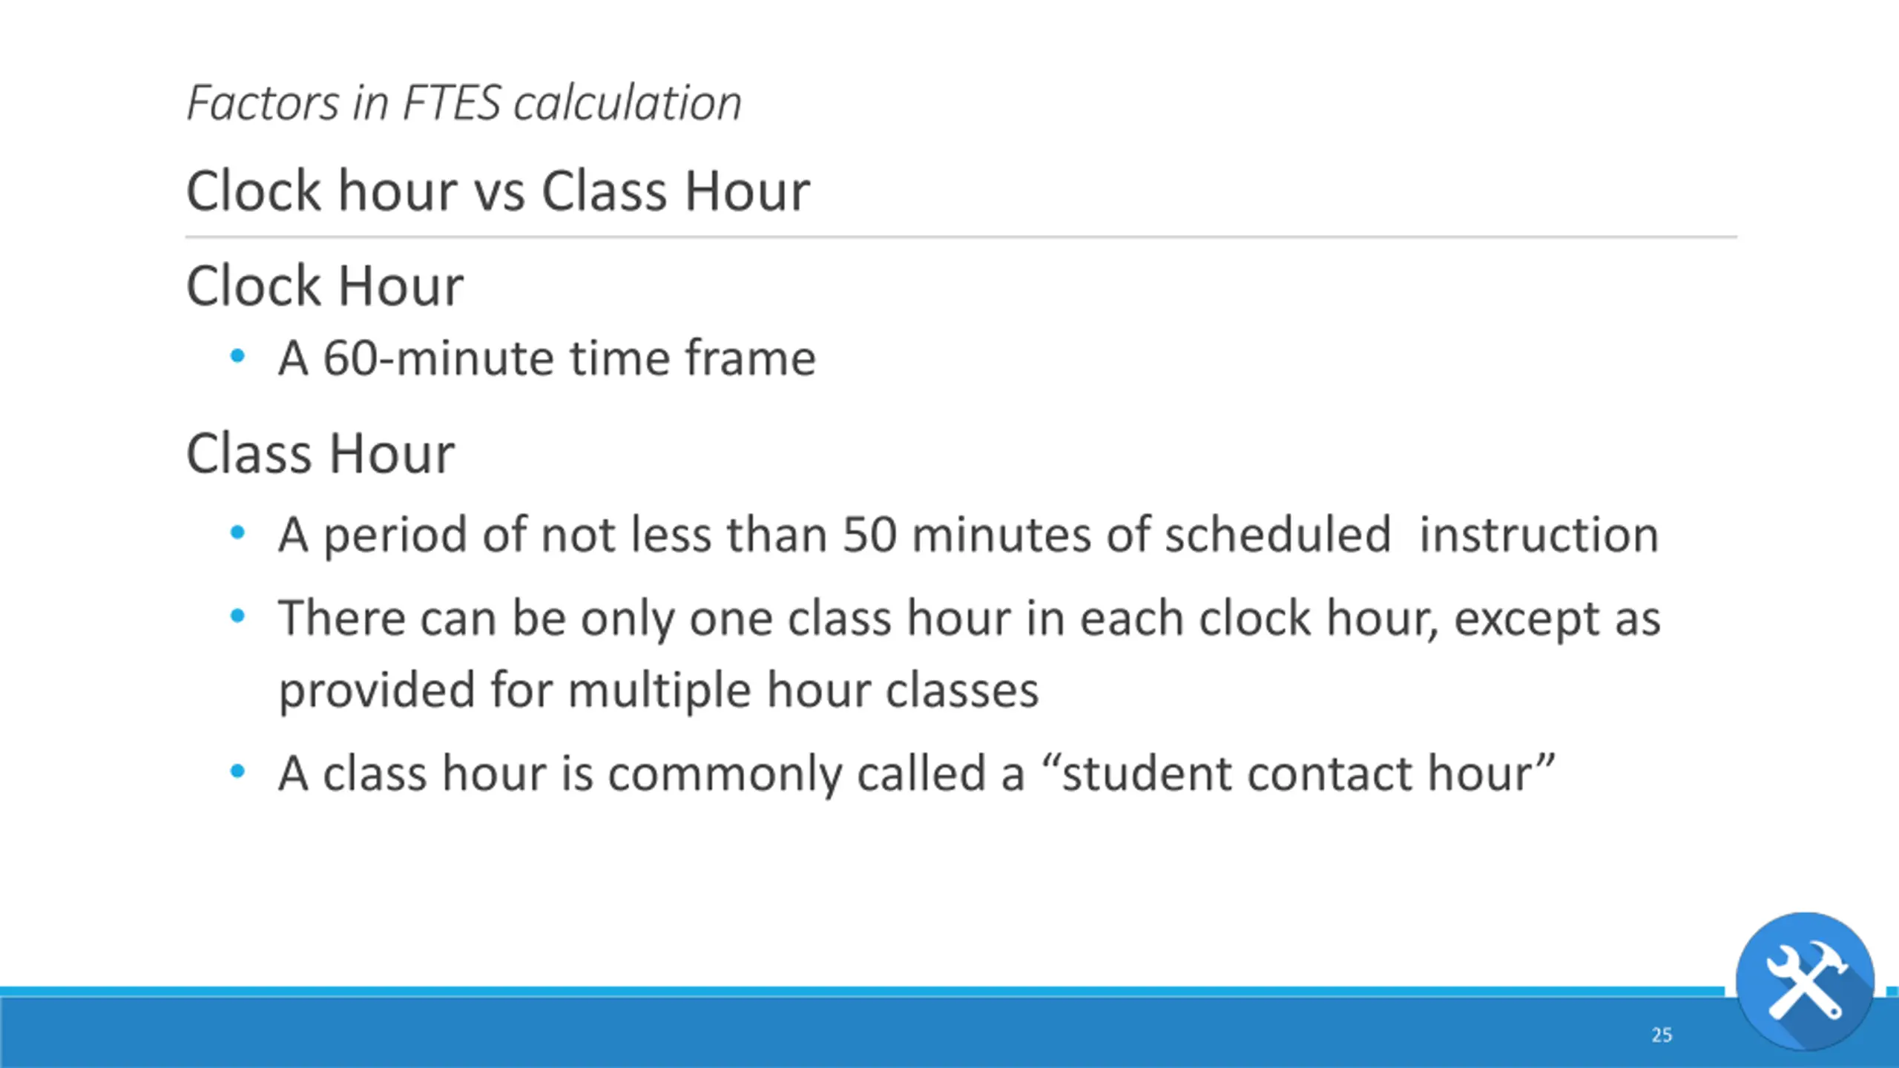Click the wrench and hammer tools icon
The height and width of the screenshot is (1068, 1899).
click(1805, 982)
